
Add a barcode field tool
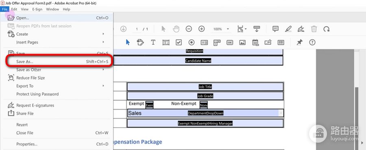tap(281, 42)
